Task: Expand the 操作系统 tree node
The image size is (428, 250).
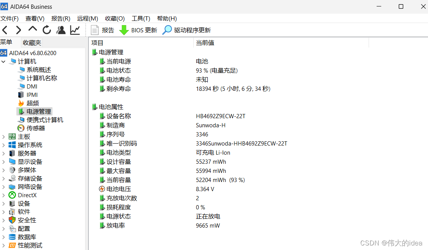Action: coord(3,145)
